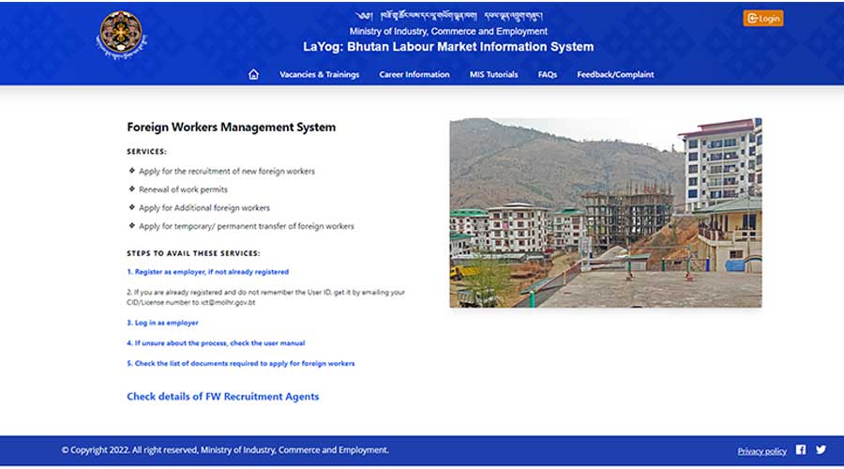
Task: Visit the Privacy policy footer link
Action: click(x=761, y=451)
